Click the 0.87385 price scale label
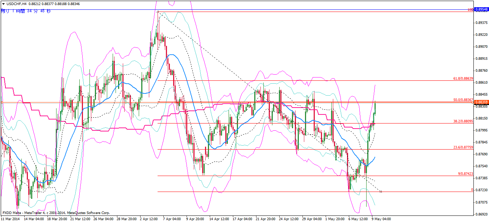The image size is (489, 222). 481,178
